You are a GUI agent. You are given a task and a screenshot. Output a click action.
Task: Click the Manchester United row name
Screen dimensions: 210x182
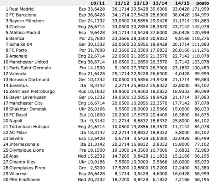click(x=28, y=62)
